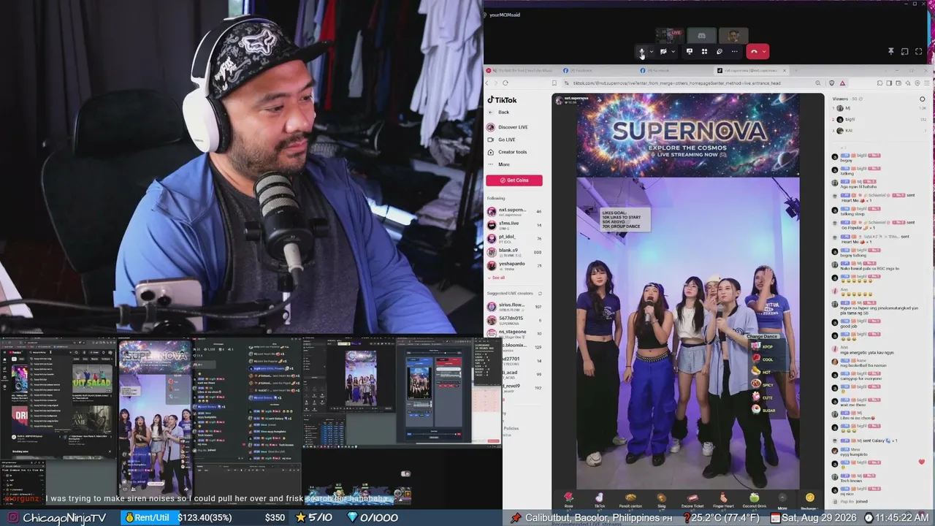This screenshot has height=526, width=935.
Task: Toggle the camera in the Discord call
Action: coord(663,52)
